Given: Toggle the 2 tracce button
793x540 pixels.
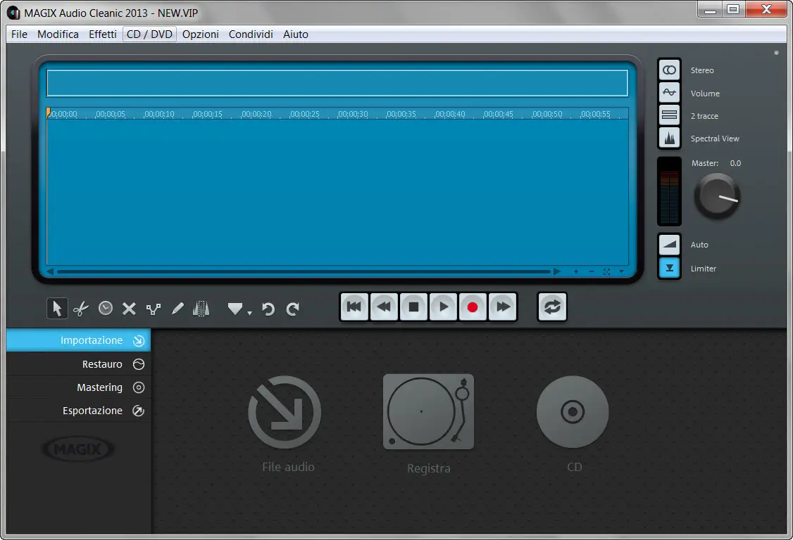Looking at the screenshot, I should pyautogui.click(x=669, y=115).
